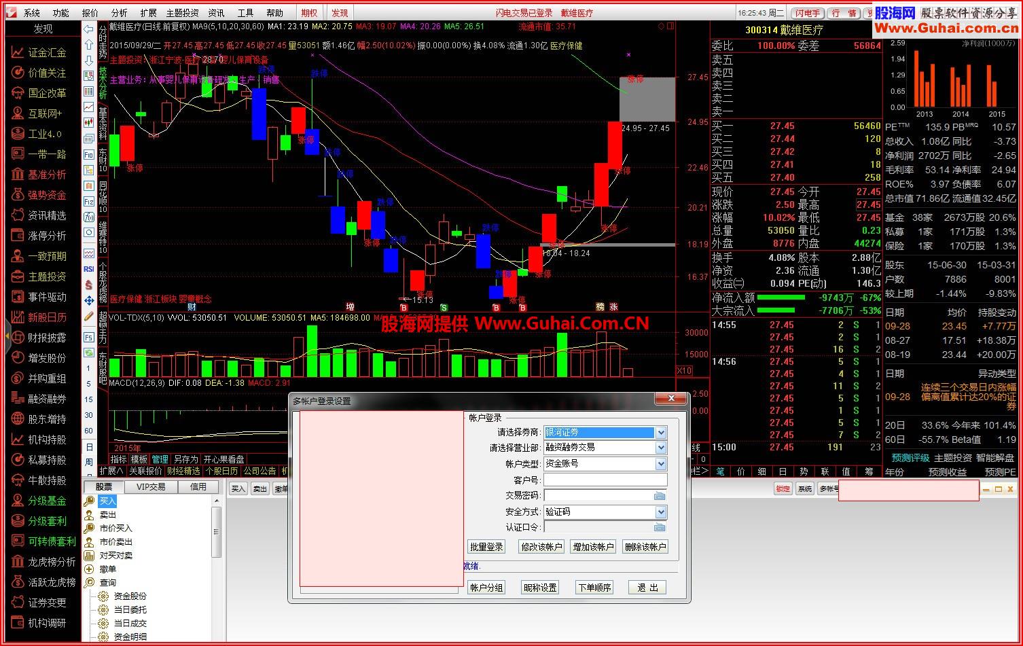Click the back arrow toolbar icon
The height and width of the screenshot is (646, 1023).
tap(88, 29)
